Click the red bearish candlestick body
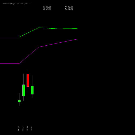The width and height of the screenshot is (135, 135). [x=28, y=80]
